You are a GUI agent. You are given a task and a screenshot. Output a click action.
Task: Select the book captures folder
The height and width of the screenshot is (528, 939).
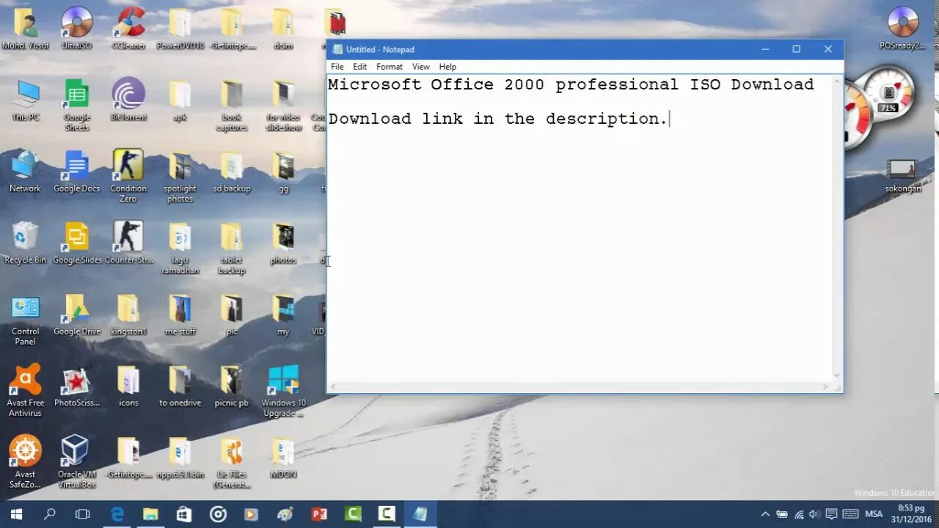click(232, 105)
